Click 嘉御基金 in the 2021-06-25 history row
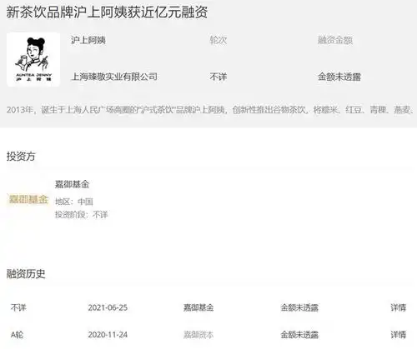The width and height of the screenshot is (417, 349). pos(198,307)
